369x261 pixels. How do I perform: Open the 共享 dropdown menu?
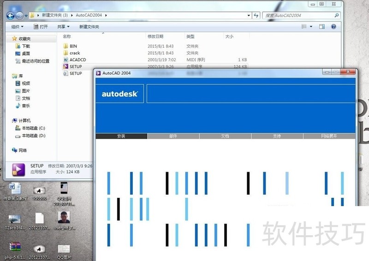pos(63,27)
